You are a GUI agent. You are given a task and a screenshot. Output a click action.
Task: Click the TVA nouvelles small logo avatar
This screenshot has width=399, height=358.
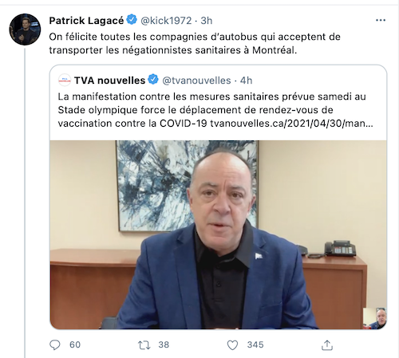65,80
